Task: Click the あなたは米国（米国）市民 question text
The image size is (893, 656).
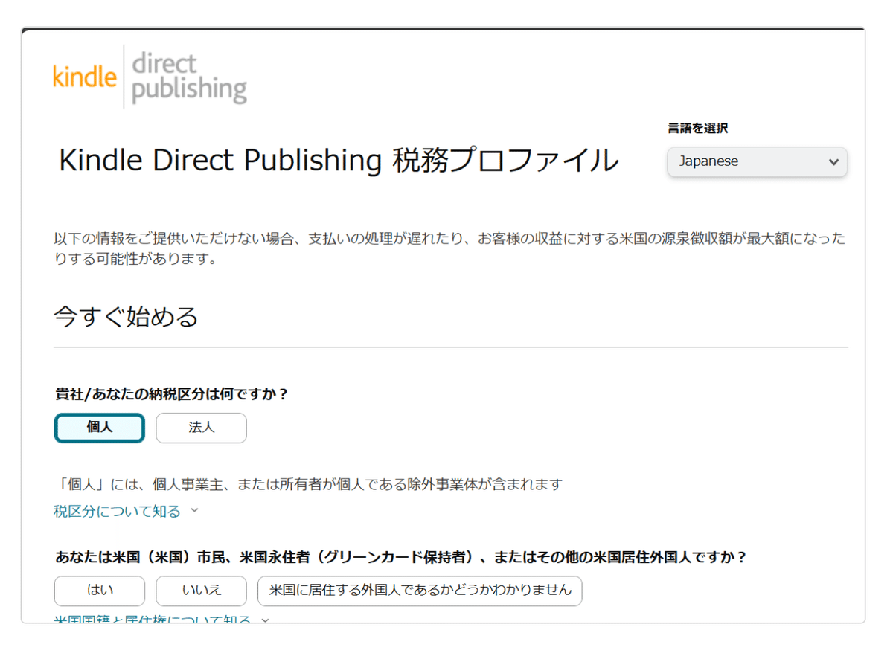Action: [400, 557]
